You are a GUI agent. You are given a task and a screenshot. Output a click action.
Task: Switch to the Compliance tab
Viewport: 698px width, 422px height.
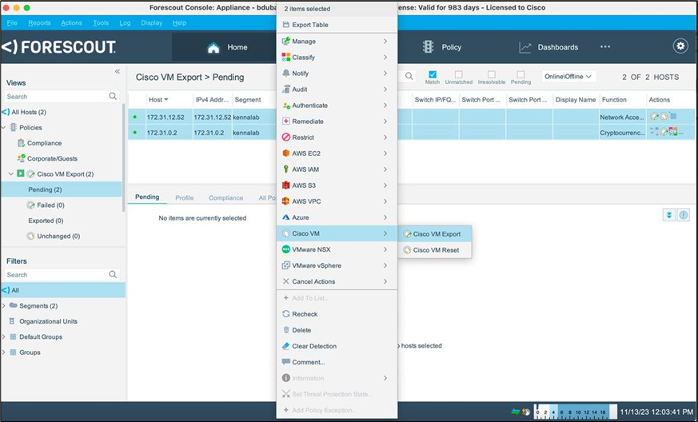(x=225, y=197)
